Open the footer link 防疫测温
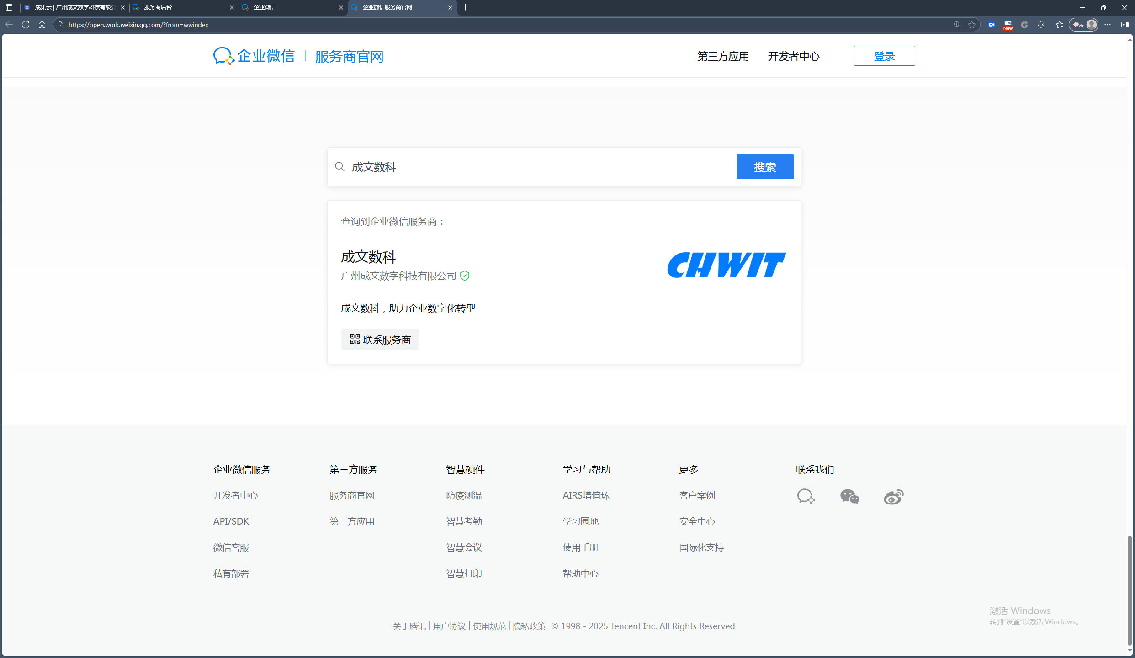The height and width of the screenshot is (658, 1135). 464,495
